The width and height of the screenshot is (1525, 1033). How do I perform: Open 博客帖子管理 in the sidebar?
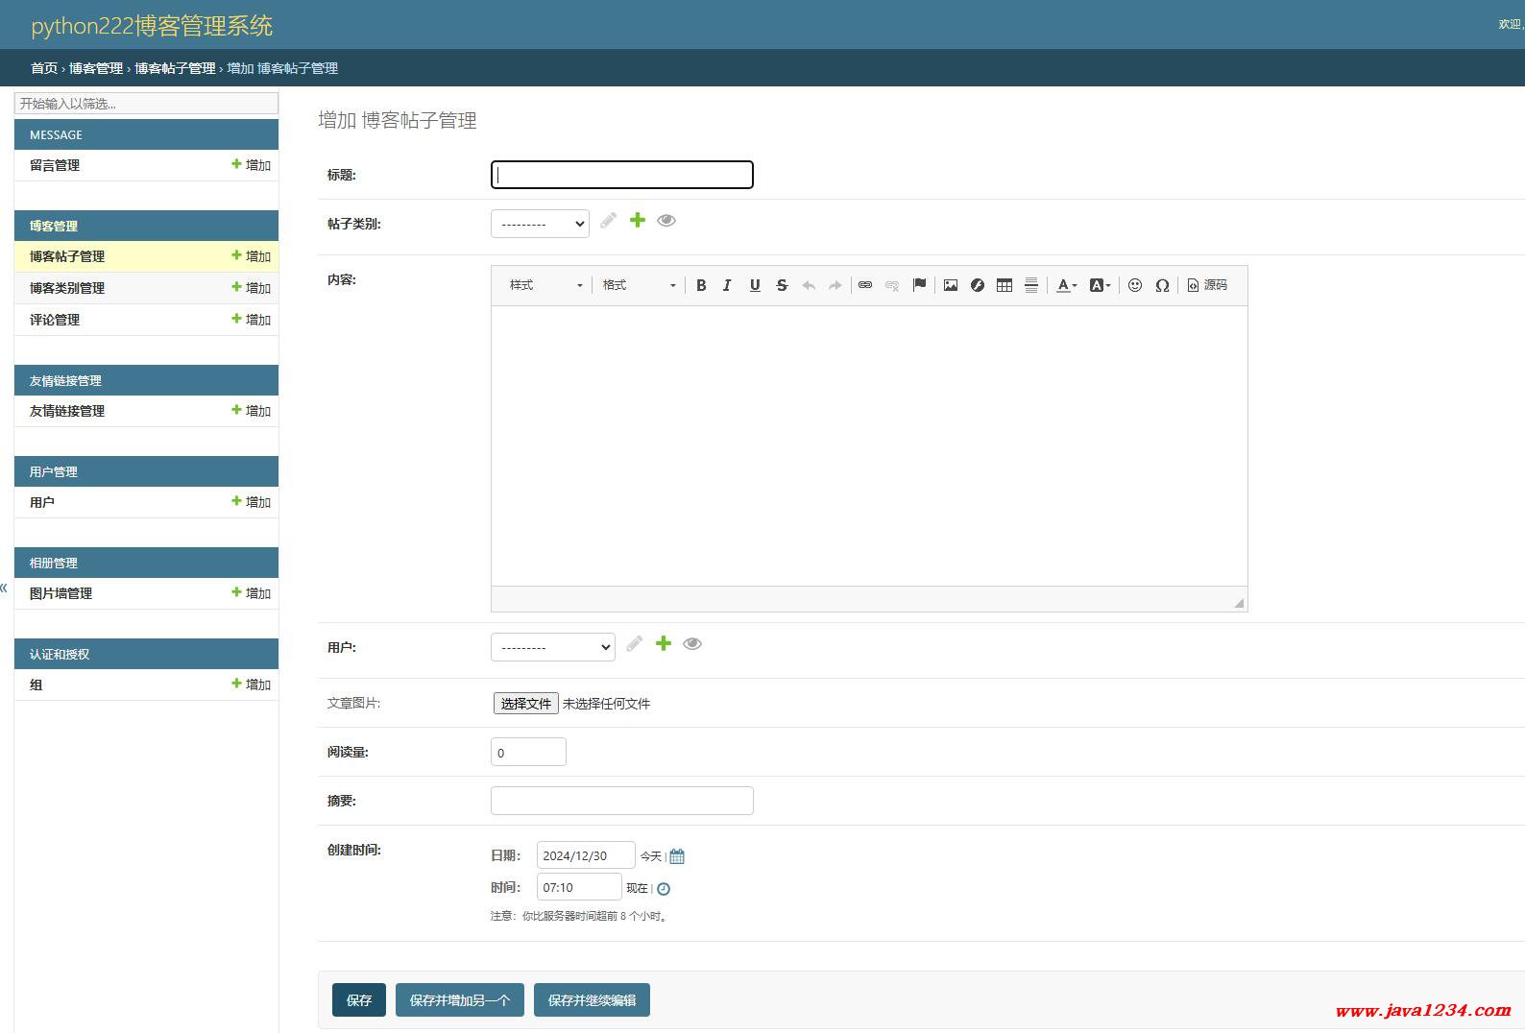tap(67, 256)
